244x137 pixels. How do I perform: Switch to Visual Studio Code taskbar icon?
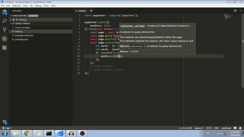[x=60, y=134]
